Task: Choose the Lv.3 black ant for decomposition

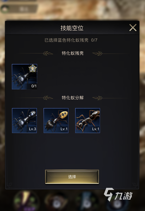Action: point(24,120)
